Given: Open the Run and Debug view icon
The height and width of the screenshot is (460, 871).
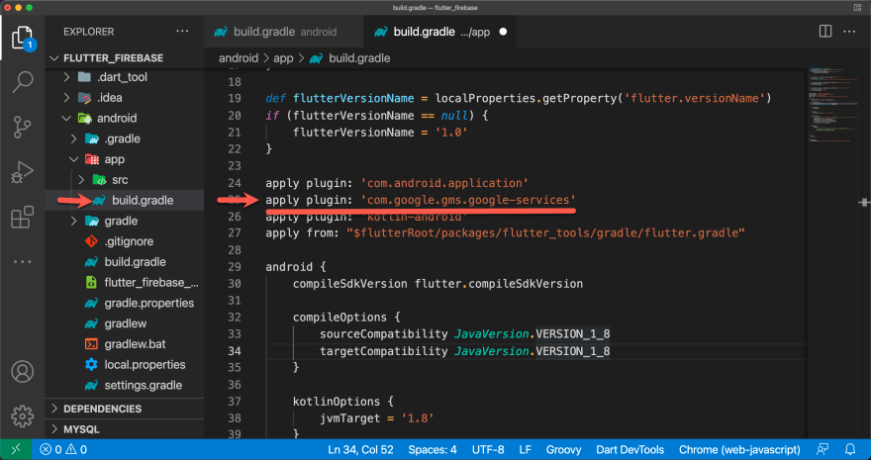Looking at the screenshot, I should point(22,172).
